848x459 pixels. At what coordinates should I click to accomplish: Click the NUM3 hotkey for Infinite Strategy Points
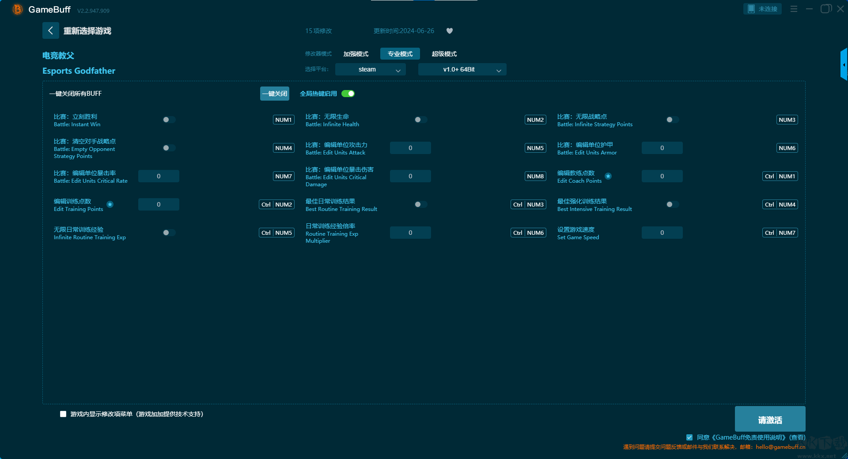(x=787, y=120)
